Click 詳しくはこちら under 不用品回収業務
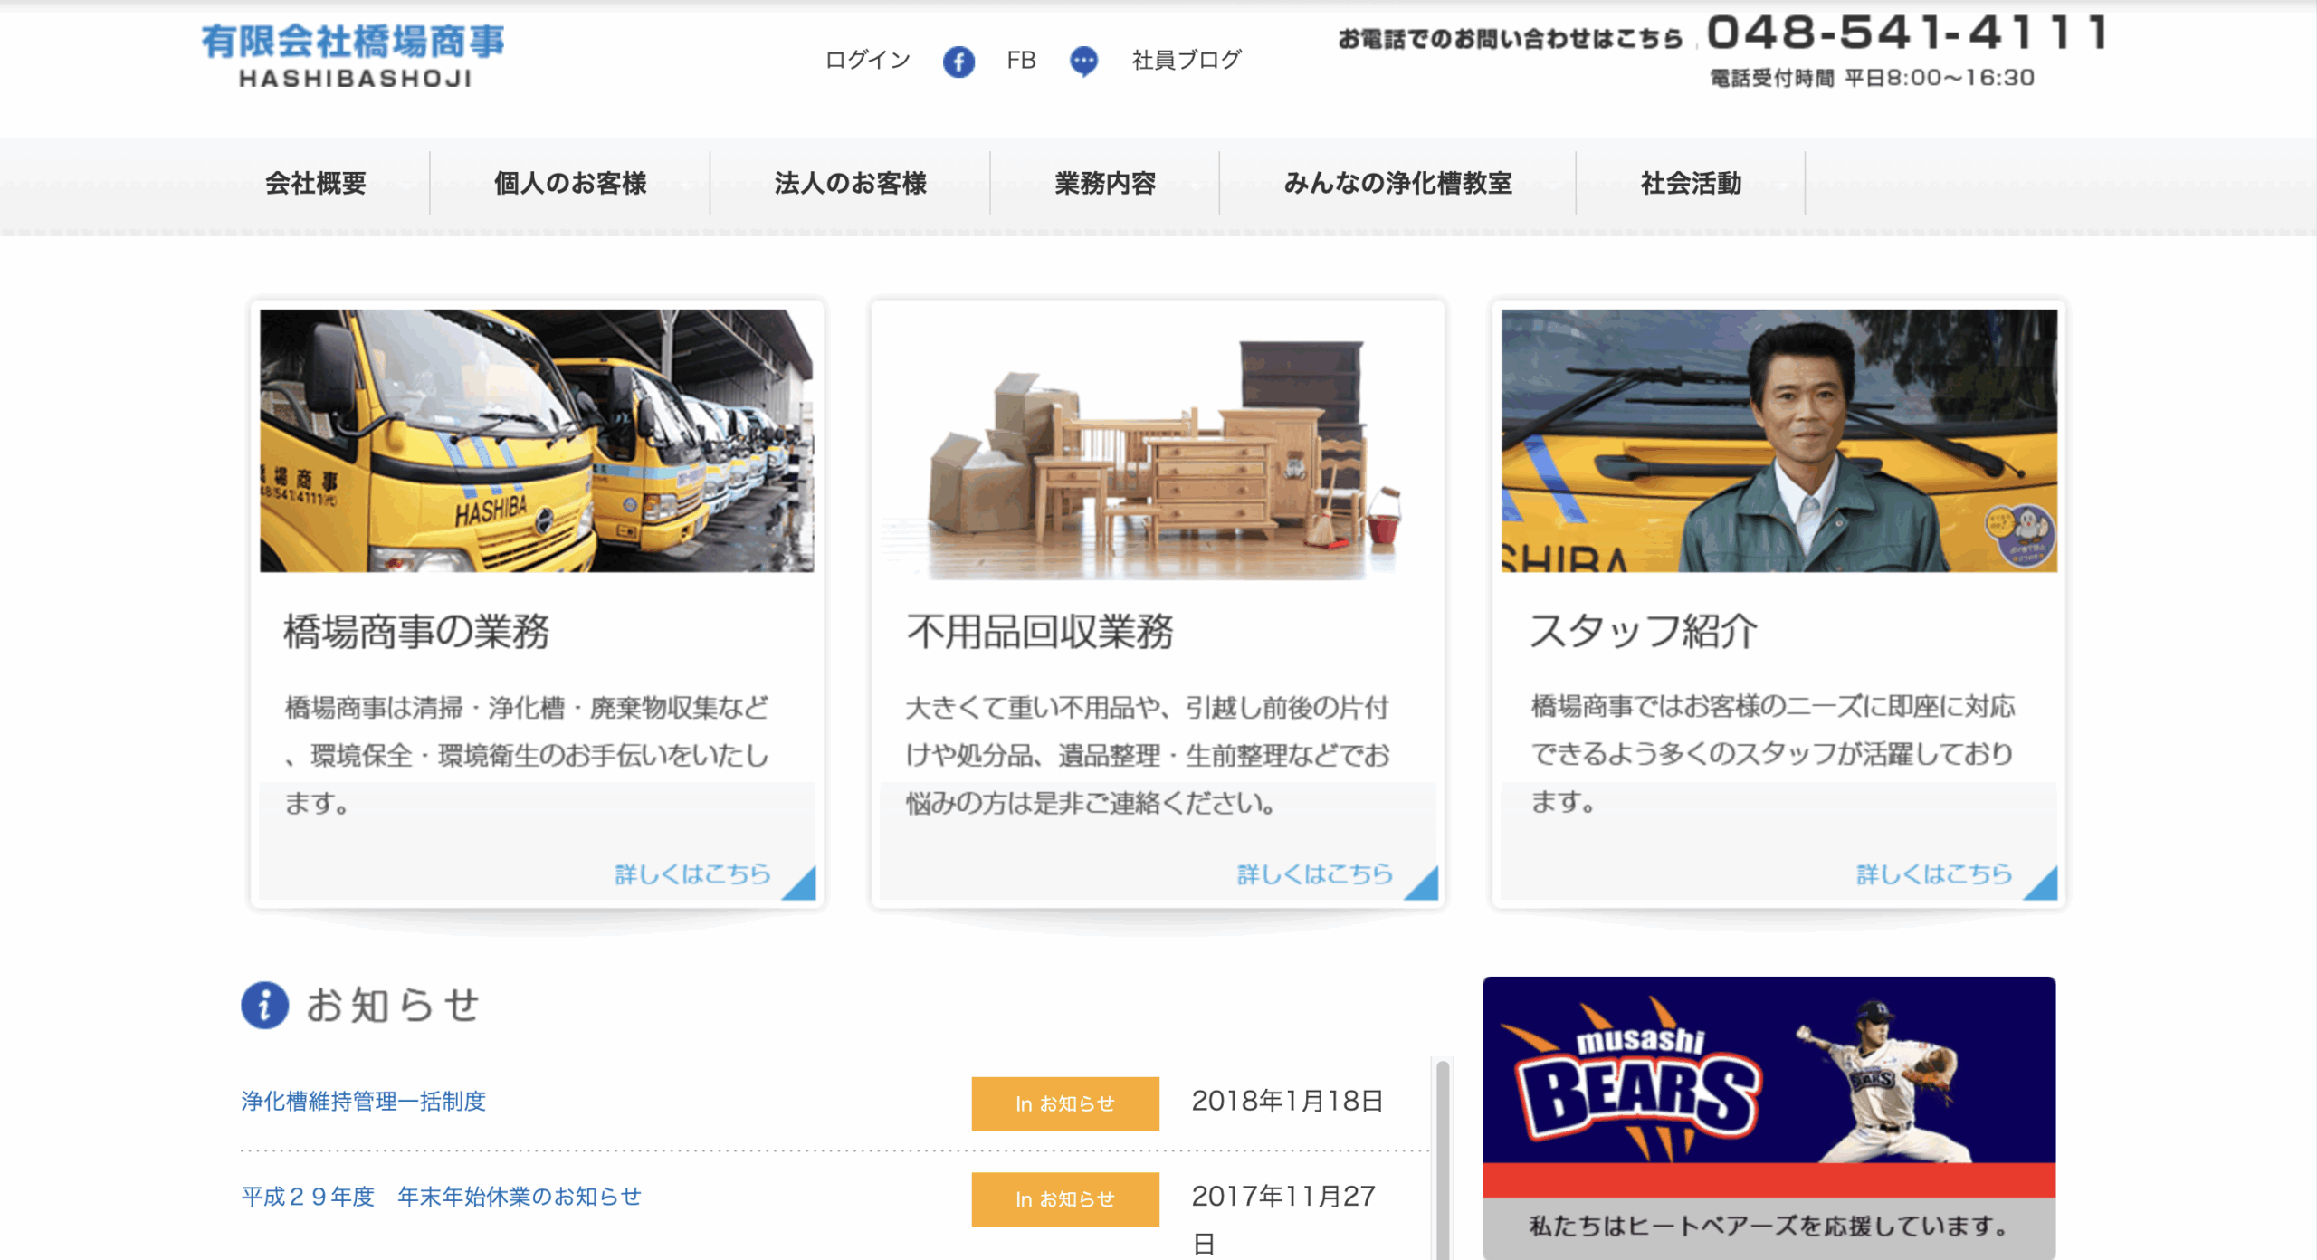2317x1260 pixels. (1315, 874)
